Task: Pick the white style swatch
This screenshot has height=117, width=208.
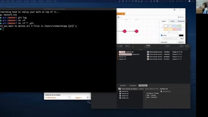Action: (166, 26)
